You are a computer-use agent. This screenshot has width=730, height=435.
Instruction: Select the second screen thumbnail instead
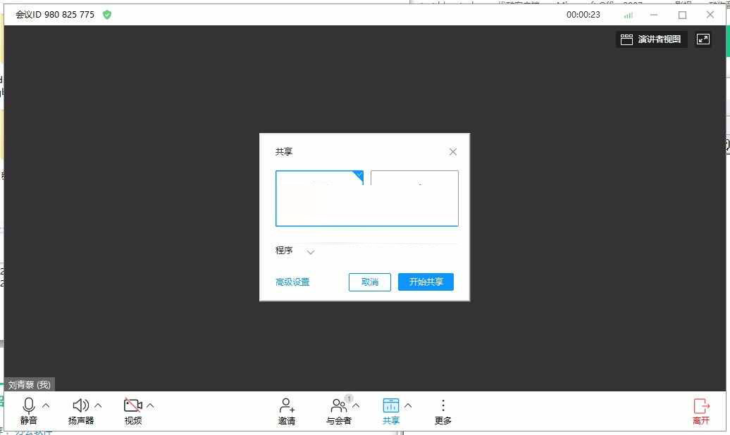[414, 198]
